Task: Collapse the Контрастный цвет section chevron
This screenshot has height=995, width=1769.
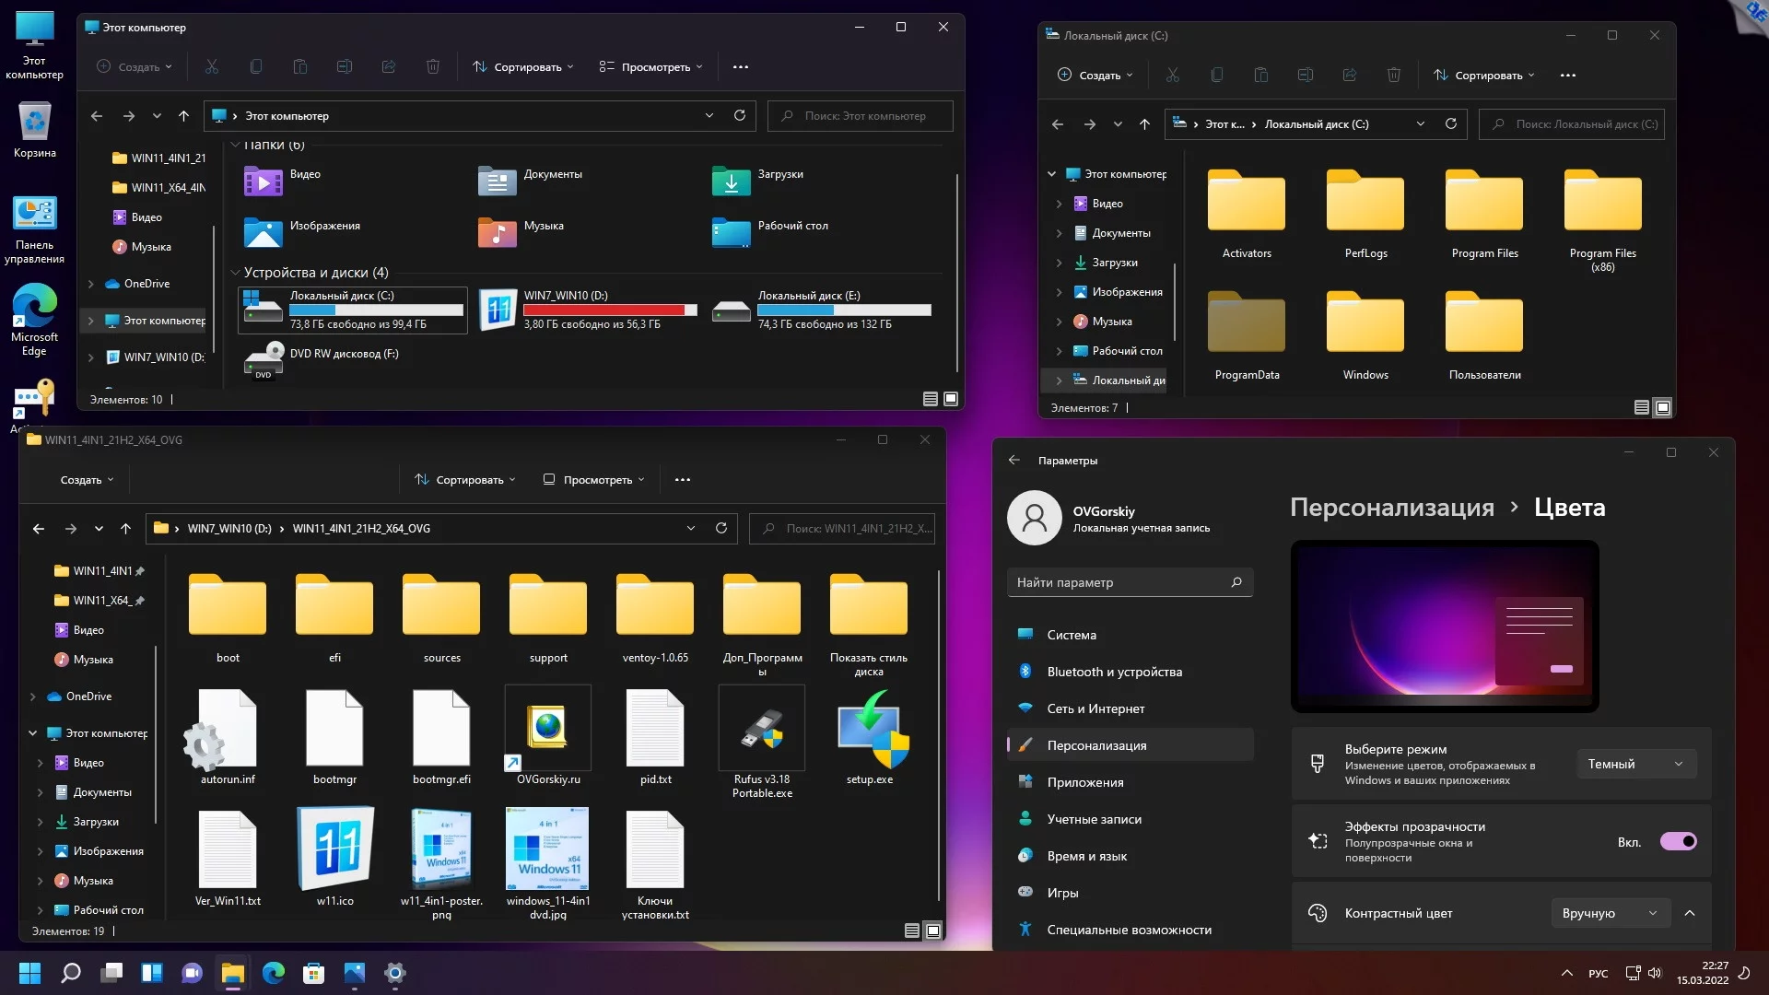Action: [1690, 913]
